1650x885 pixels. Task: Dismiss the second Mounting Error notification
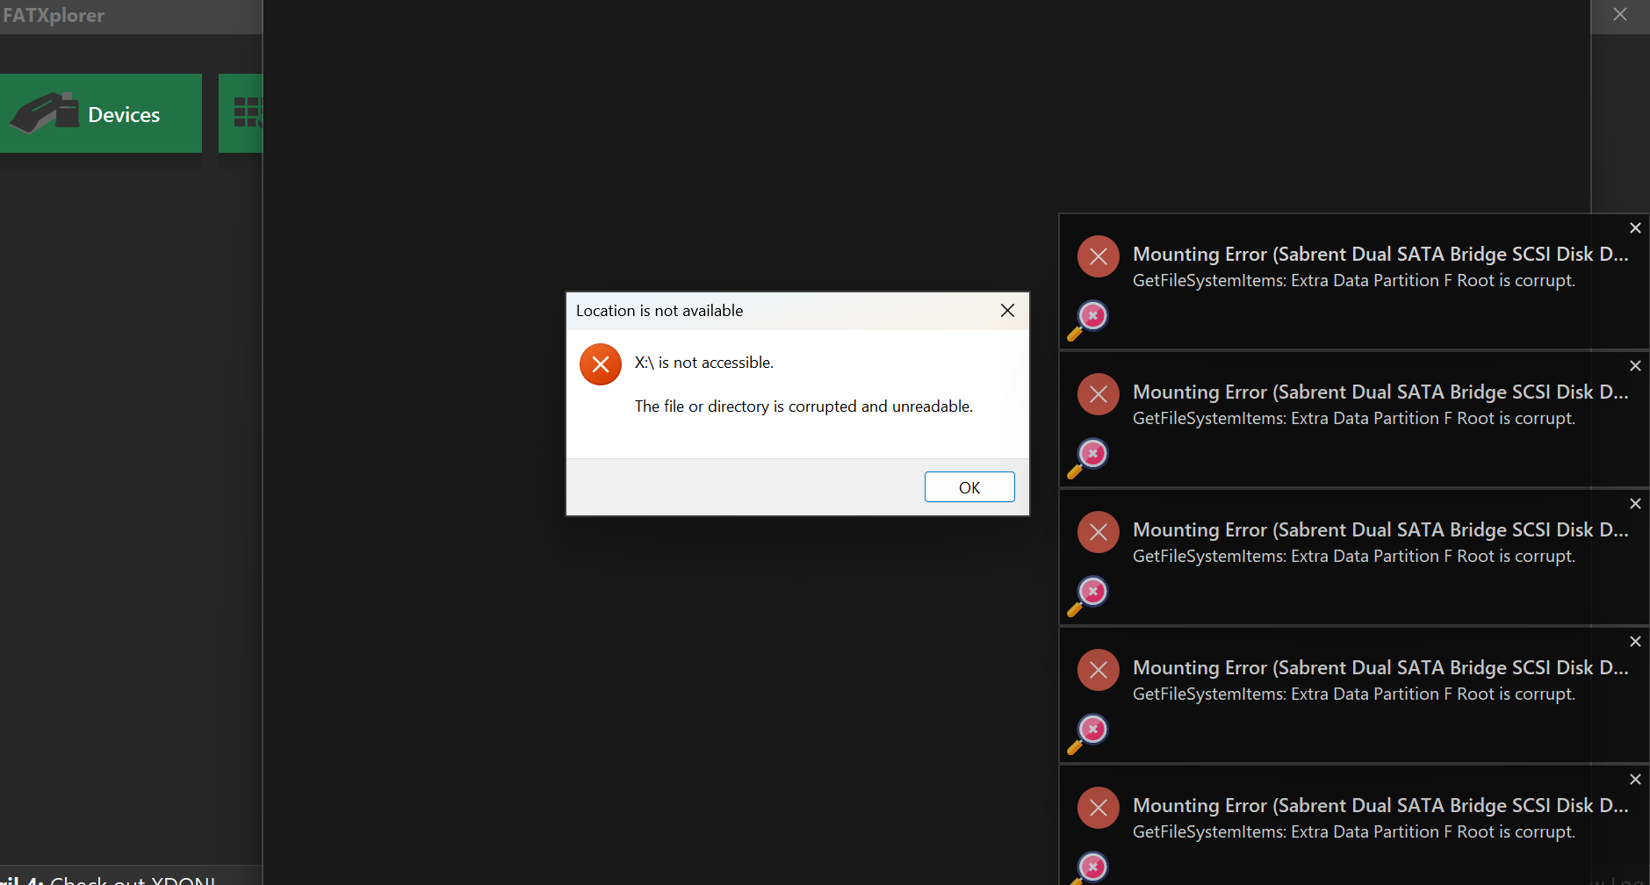coord(1635,366)
